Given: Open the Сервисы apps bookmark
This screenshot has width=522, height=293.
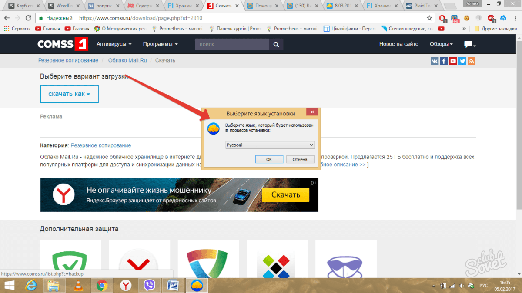Looking at the screenshot, I should pyautogui.click(x=17, y=29).
